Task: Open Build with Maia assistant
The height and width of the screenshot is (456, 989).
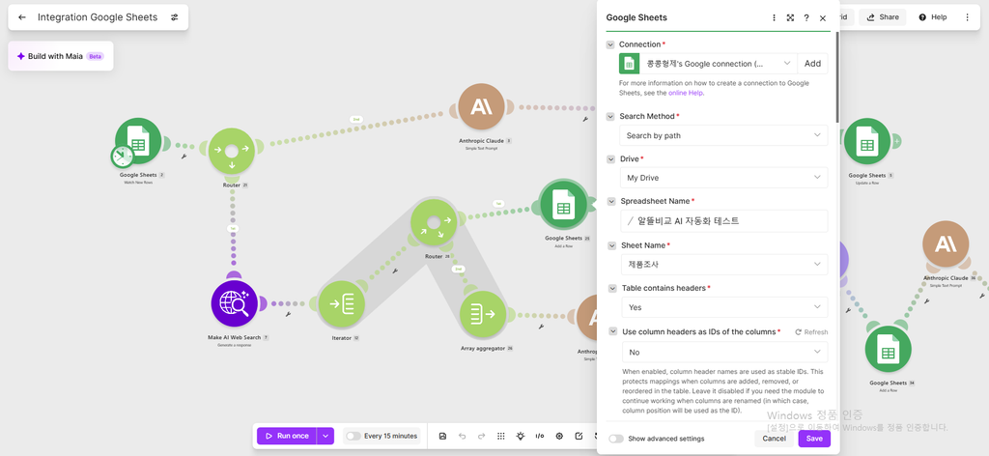Action: click(61, 56)
